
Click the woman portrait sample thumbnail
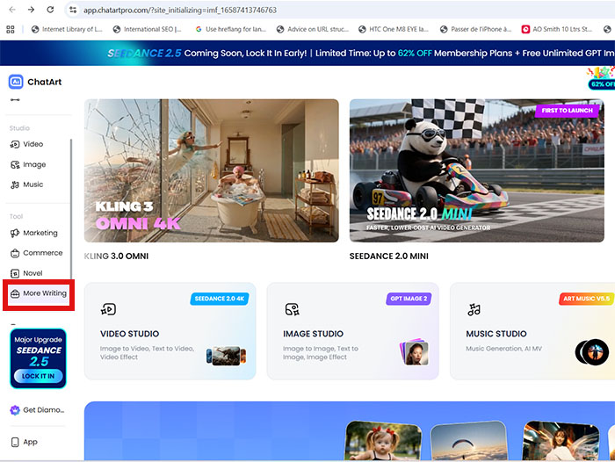click(561, 441)
